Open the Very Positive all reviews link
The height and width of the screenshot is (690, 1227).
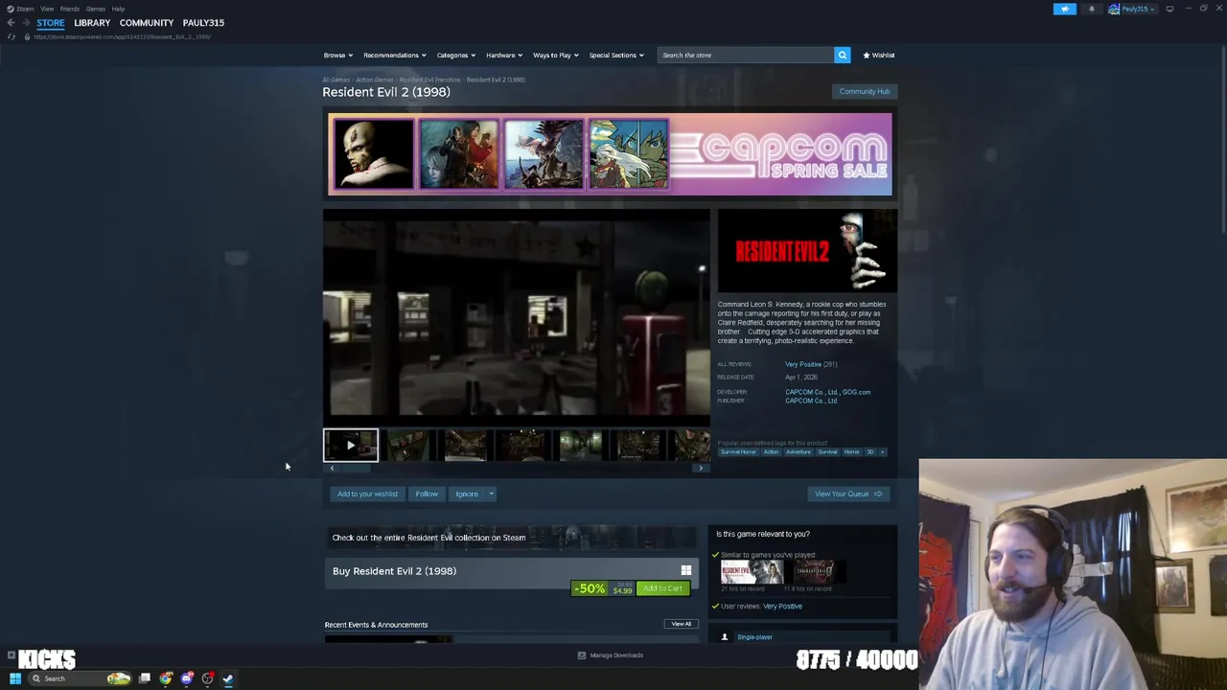point(803,364)
